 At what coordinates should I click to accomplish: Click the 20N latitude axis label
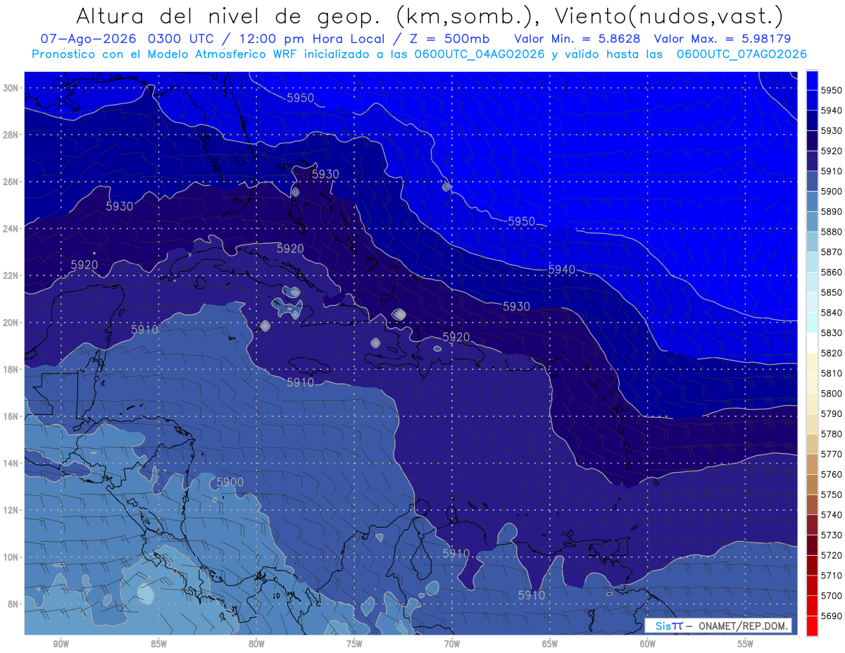click(12, 323)
